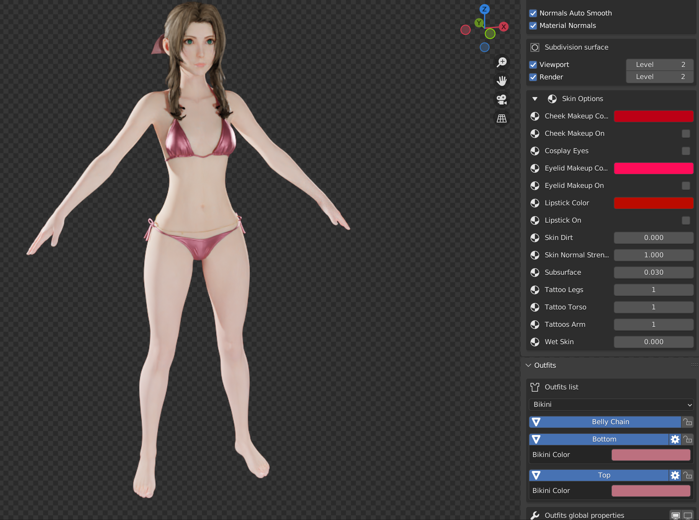Viewport: 699px width, 520px height.
Task: Open the Bikini Color swatch under Bottom
Action: (651, 455)
